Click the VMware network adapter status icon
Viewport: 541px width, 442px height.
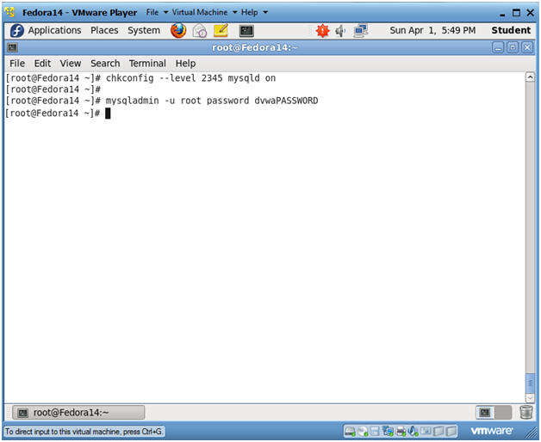click(388, 432)
